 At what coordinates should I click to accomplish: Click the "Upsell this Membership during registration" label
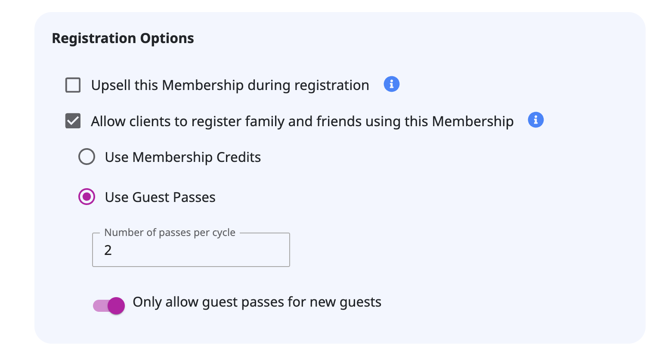[x=230, y=85]
